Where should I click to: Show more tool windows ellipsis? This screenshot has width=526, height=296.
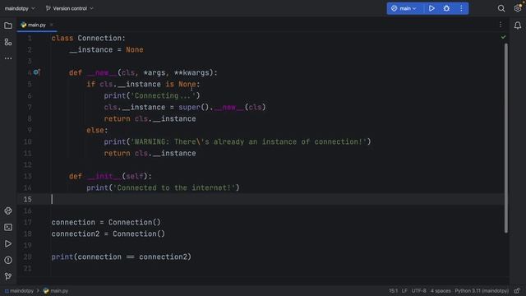tap(8, 58)
